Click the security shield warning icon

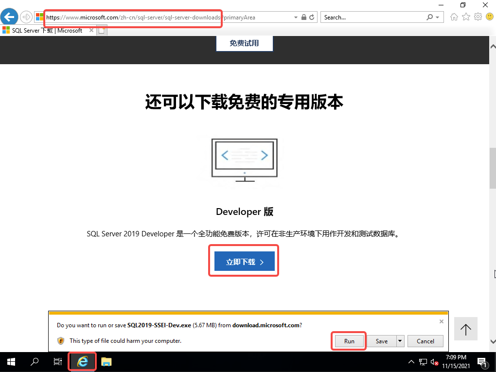click(x=61, y=341)
